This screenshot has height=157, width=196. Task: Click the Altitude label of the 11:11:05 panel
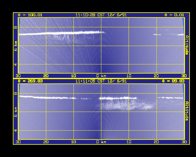[x=187, y=111]
